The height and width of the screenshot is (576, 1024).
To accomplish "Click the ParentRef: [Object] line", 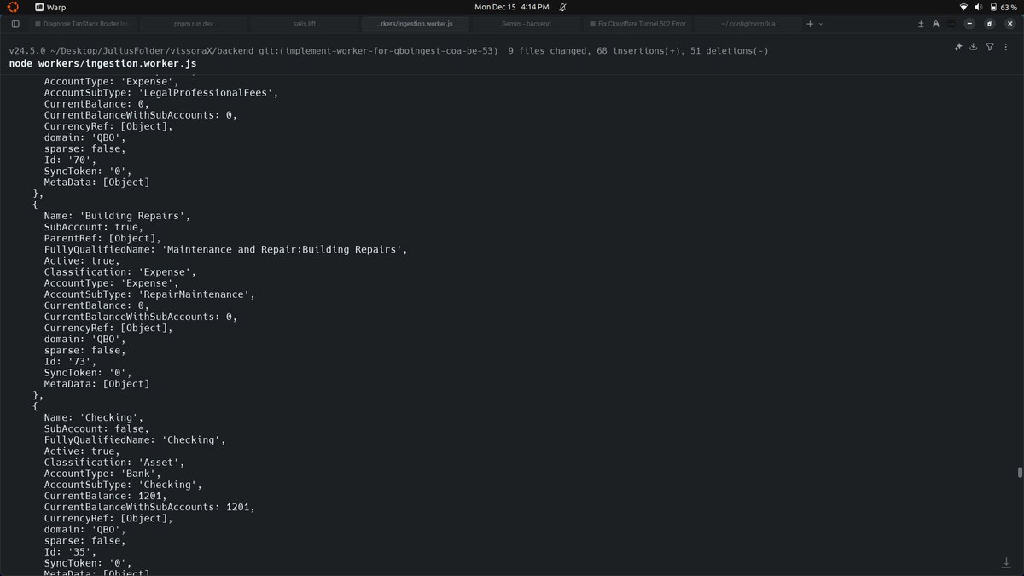I will click(102, 238).
